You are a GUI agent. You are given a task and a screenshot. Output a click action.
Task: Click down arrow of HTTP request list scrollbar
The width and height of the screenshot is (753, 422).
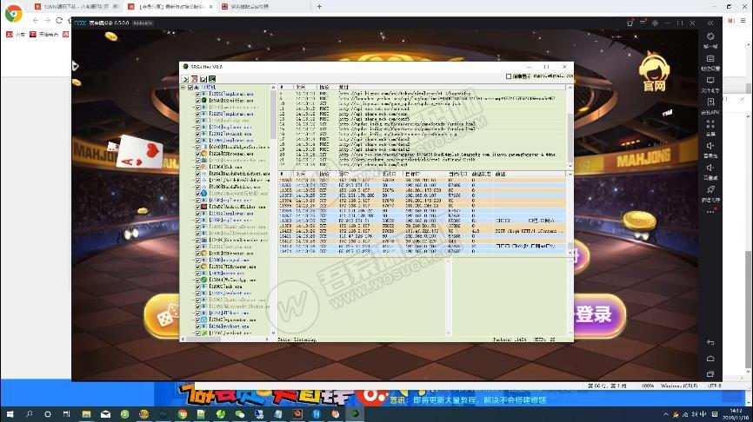[x=570, y=166]
